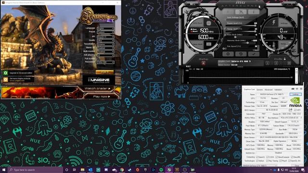Switch to GPU-Z Graphics Card tab
308x173 pixels.
249,89
